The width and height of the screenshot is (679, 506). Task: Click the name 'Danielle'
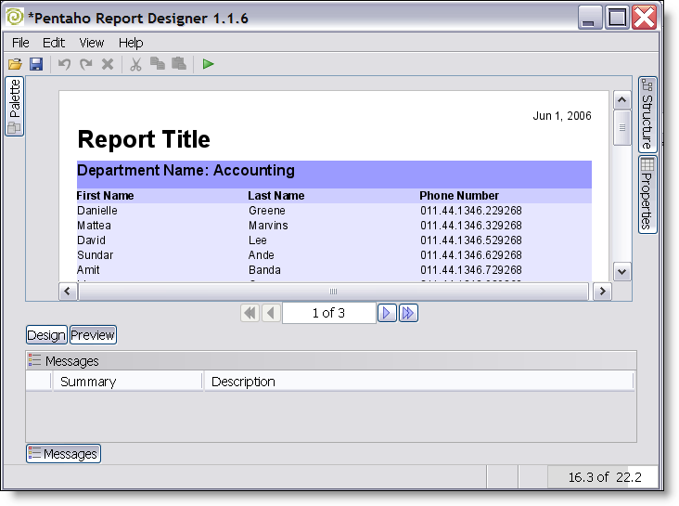pos(97,211)
